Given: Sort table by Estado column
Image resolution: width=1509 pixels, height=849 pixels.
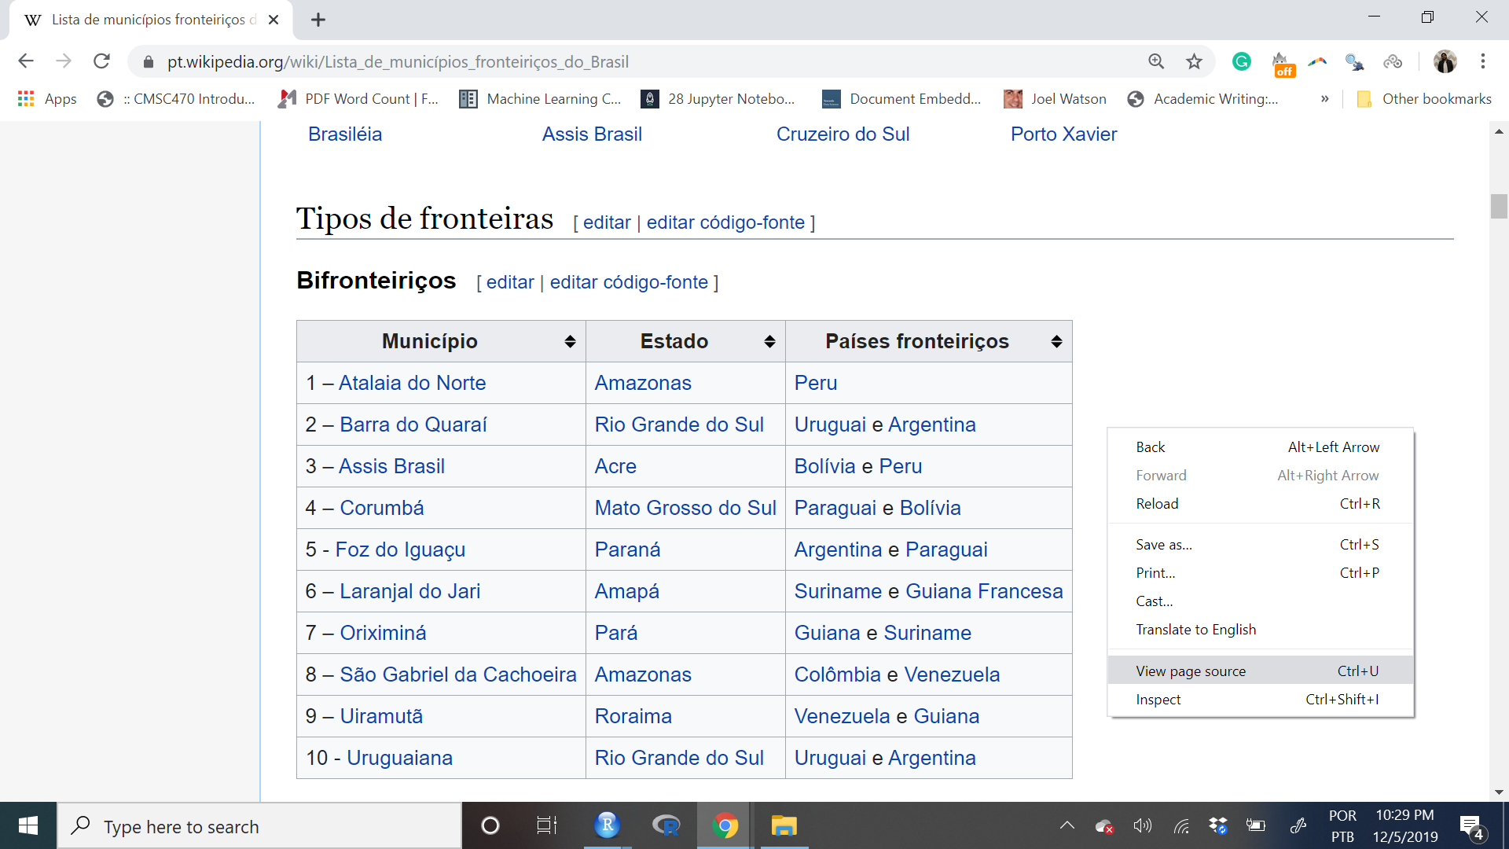Looking at the screenshot, I should point(769,341).
